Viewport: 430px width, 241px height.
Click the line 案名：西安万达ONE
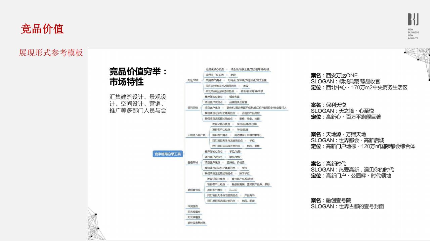(334, 75)
